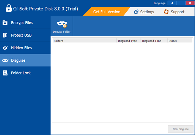
Task: Open the Settings tab label
Action: pos(147,12)
